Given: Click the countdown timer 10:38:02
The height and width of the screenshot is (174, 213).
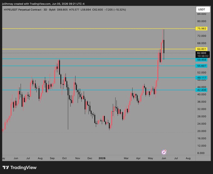Looking at the screenshot, I should point(203,56).
